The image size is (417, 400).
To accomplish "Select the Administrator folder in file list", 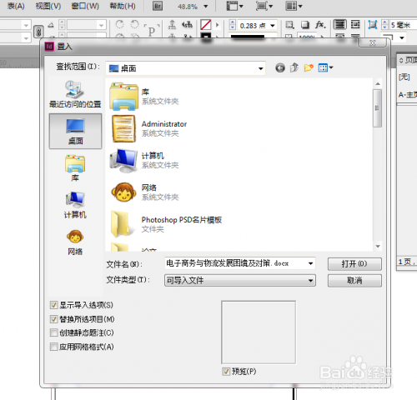I will [148, 128].
